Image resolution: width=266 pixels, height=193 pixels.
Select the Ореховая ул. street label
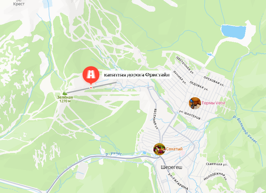coord(214,81)
